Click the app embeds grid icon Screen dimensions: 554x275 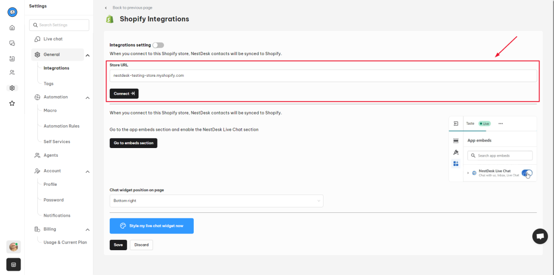click(x=456, y=164)
